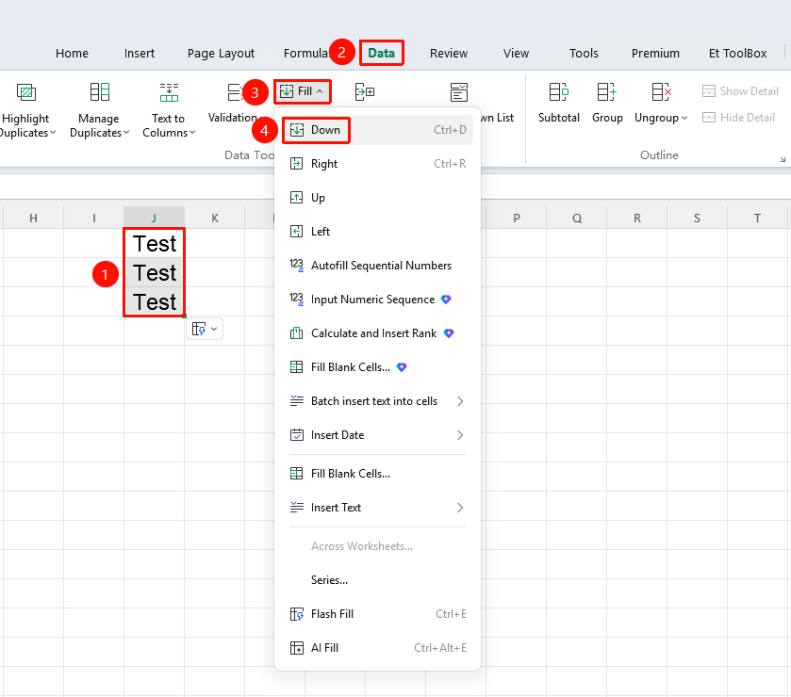The height and width of the screenshot is (697, 791).
Task: Click the Subtotal icon
Action: tap(558, 92)
